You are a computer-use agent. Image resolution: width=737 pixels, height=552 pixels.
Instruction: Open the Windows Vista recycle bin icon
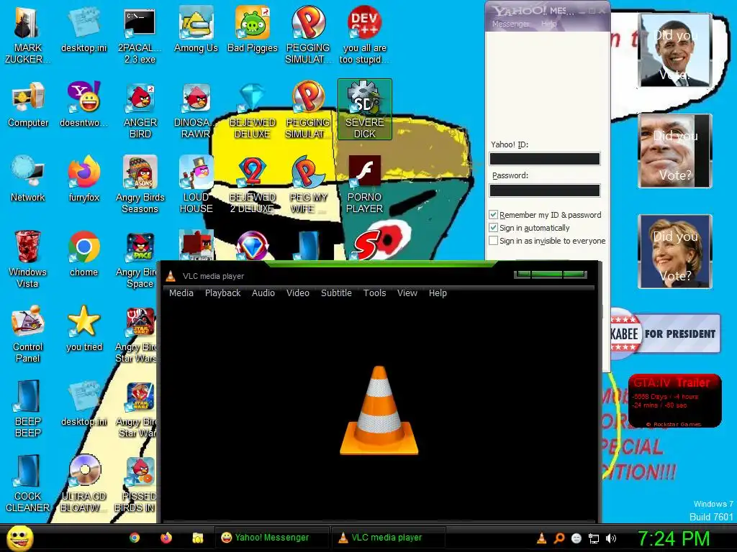pos(28,259)
